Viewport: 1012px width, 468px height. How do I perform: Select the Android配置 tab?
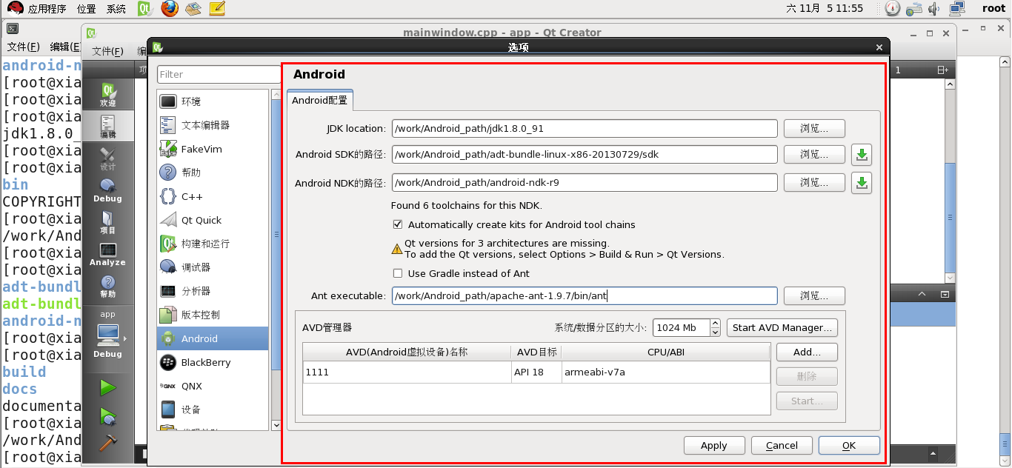click(320, 100)
